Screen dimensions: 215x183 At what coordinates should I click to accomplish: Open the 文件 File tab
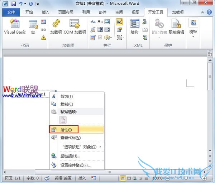coord(11,12)
